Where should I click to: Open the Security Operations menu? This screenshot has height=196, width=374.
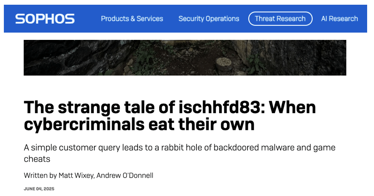tap(208, 18)
